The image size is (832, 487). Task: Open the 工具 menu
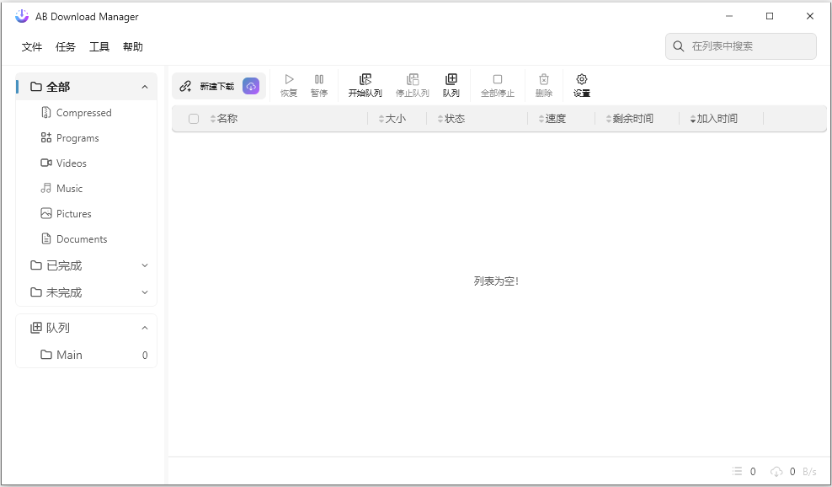point(99,46)
